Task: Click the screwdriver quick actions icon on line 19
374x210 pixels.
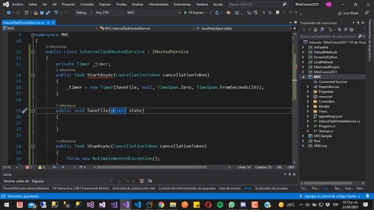Action: pyautogui.click(x=25, y=110)
